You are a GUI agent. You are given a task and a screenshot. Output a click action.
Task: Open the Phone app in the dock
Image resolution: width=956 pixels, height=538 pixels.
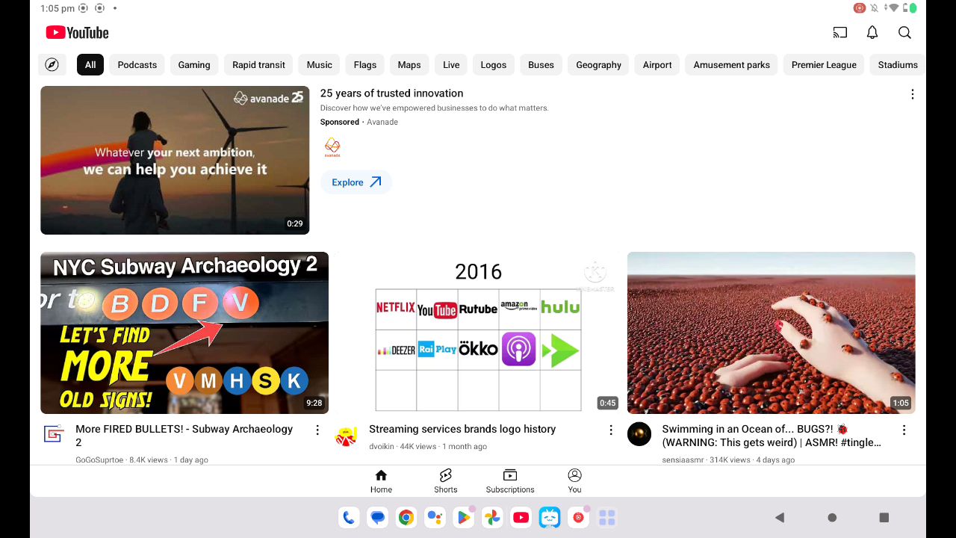349,517
